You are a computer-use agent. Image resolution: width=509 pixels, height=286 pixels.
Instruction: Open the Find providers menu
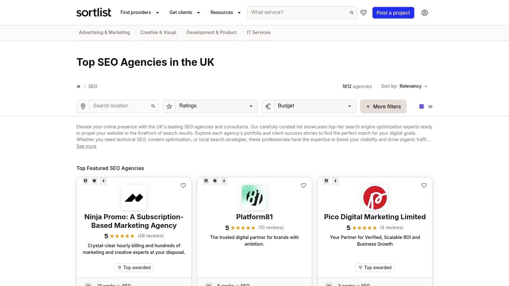tap(139, 13)
